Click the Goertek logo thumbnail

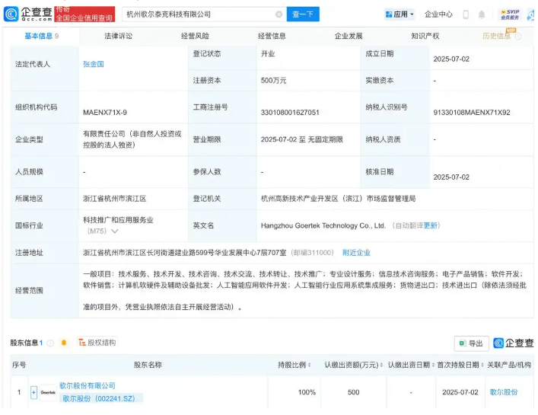pyautogui.click(x=48, y=392)
